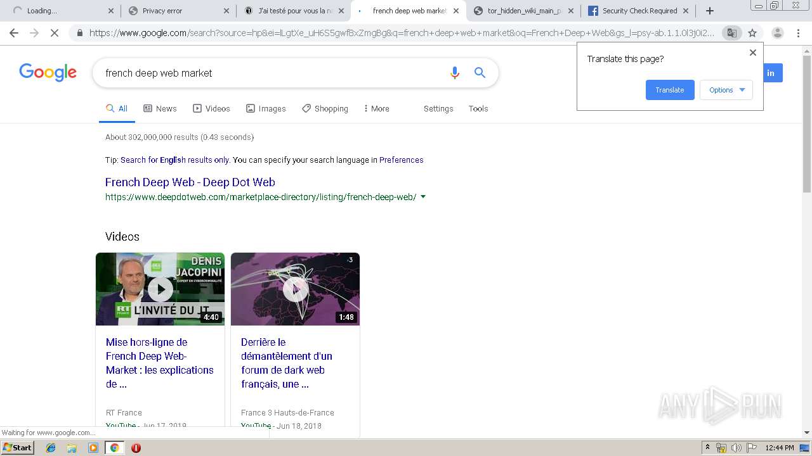Screen dimensions: 812x456
Task: Switch to the Shopping tab
Action: (x=325, y=108)
